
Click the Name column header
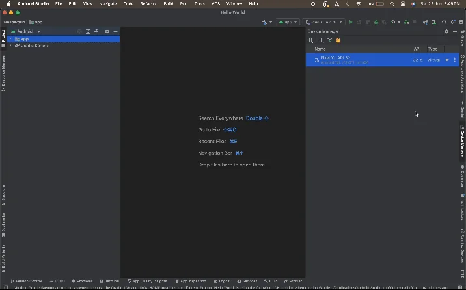point(320,49)
